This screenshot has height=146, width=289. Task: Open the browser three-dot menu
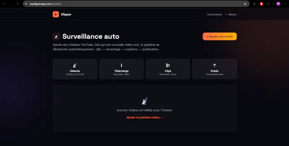coord(285,4)
